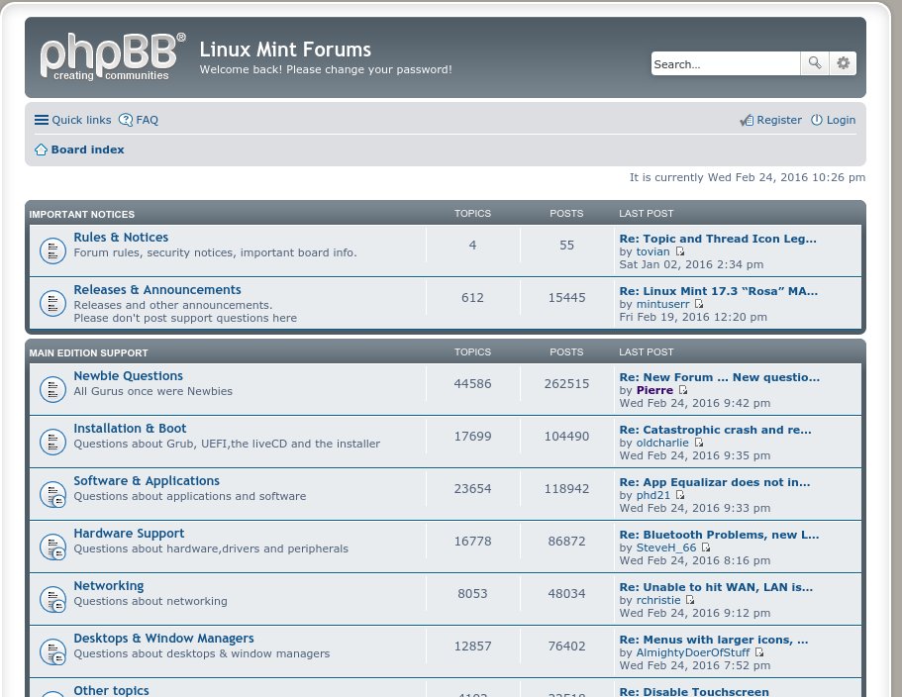Click into the Search field
The image size is (902, 697).
tap(726, 63)
